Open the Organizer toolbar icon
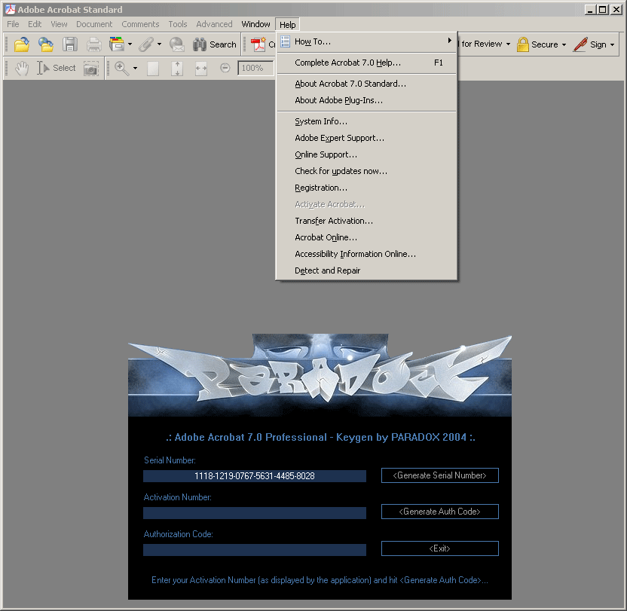Viewport: 627px width, 611px height. tap(116, 44)
